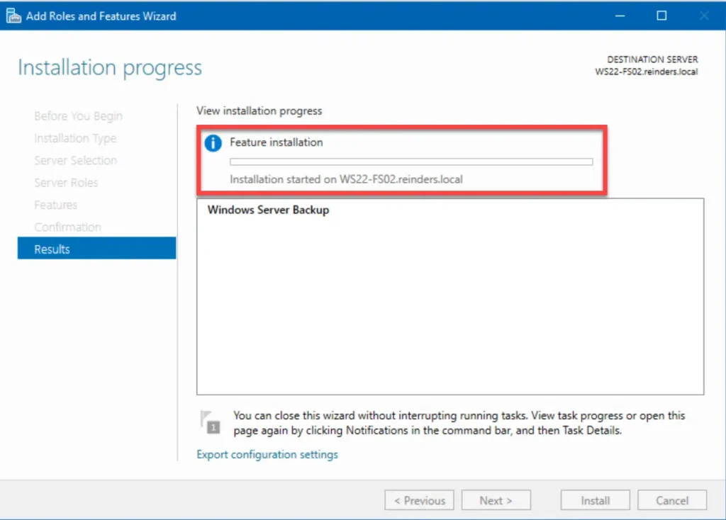Select the Results step in sidebar

(x=96, y=249)
